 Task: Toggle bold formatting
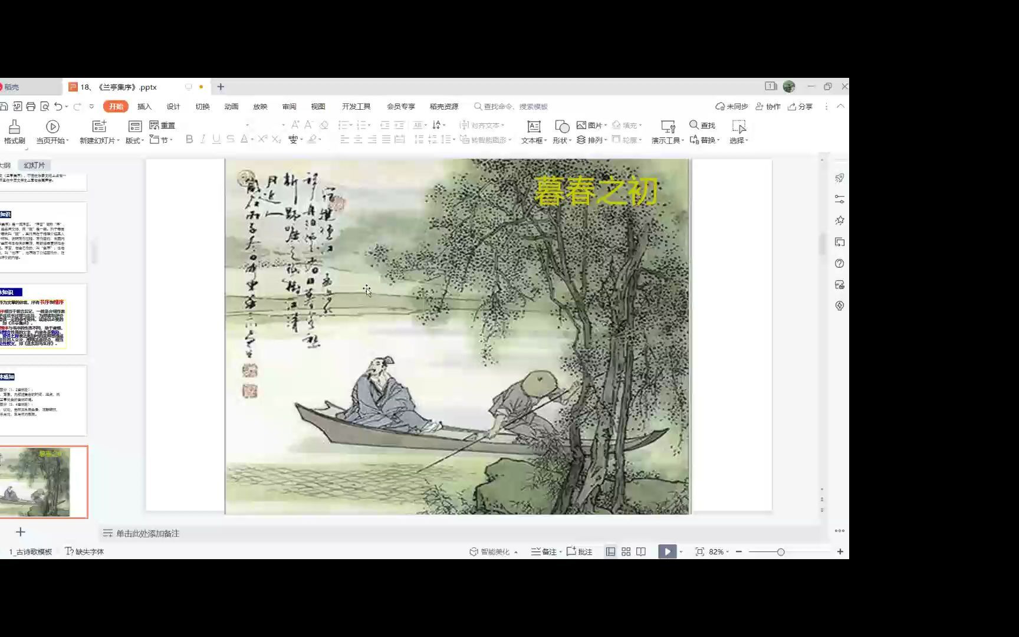coord(189,139)
